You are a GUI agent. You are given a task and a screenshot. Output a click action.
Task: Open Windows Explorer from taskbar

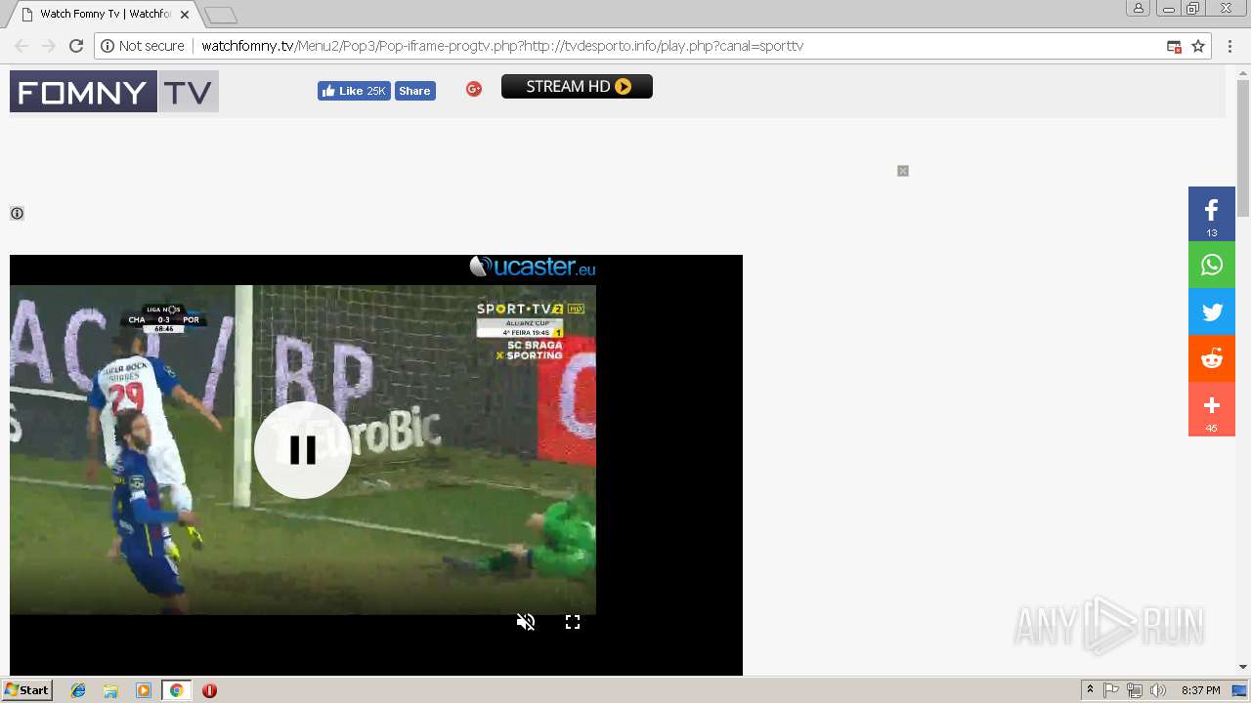[x=110, y=690]
